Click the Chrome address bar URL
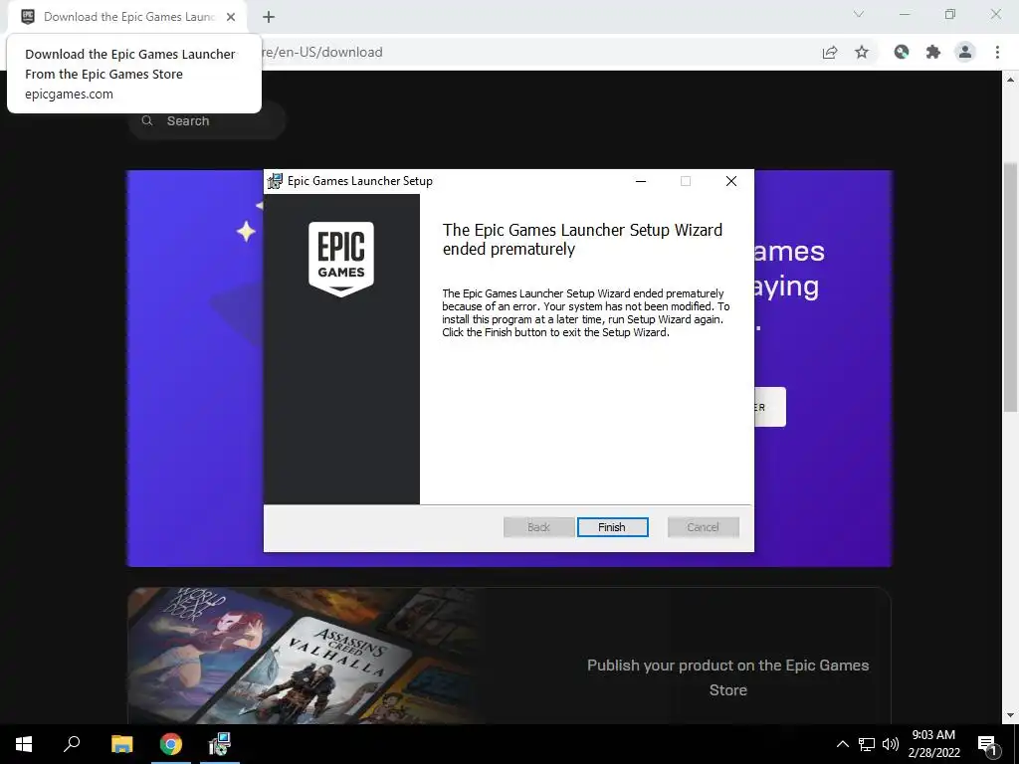The image size is (1019, 764). coord(321,52)
